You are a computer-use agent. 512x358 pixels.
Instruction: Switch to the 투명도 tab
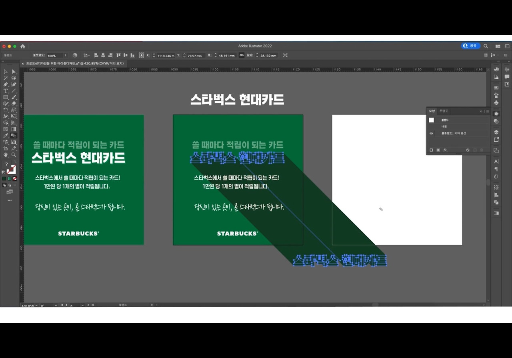444,111
